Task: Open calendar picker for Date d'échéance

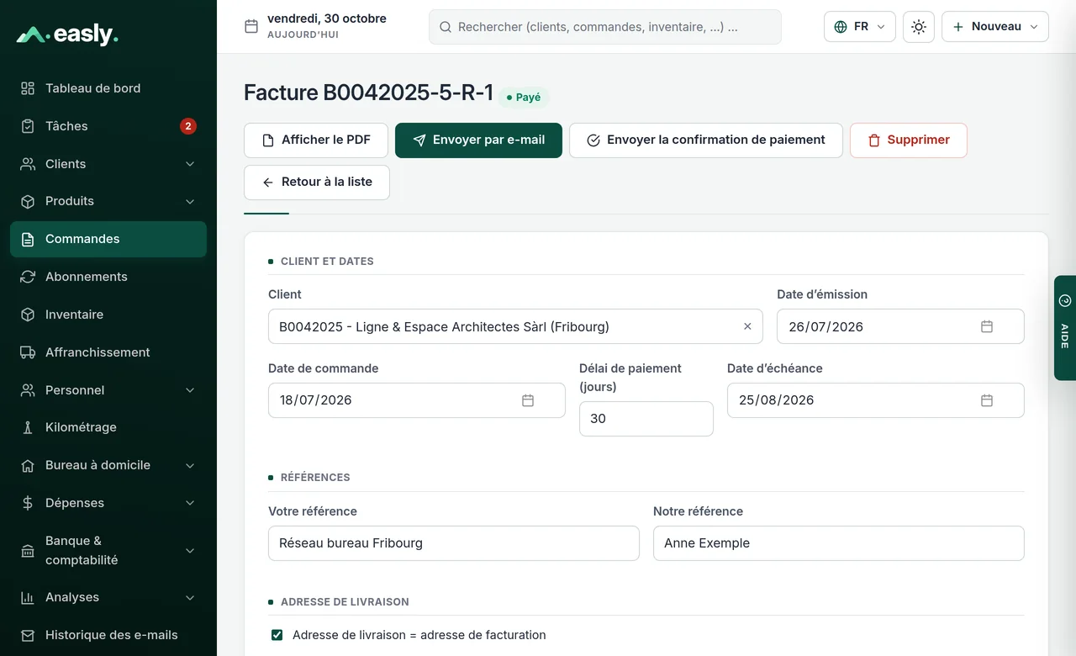Action: [x=987, y=400]
